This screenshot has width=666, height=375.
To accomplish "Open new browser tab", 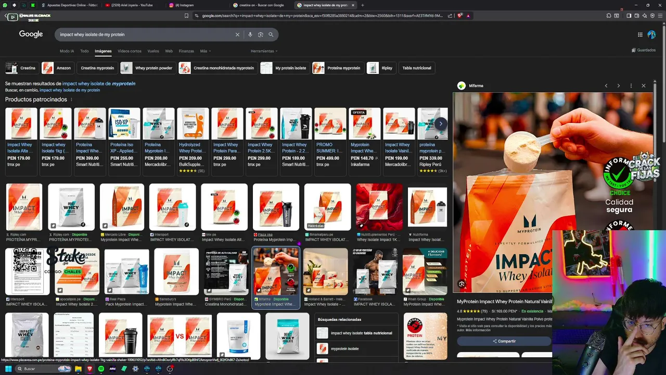I will pyautogui.click(x=362, y=5).
